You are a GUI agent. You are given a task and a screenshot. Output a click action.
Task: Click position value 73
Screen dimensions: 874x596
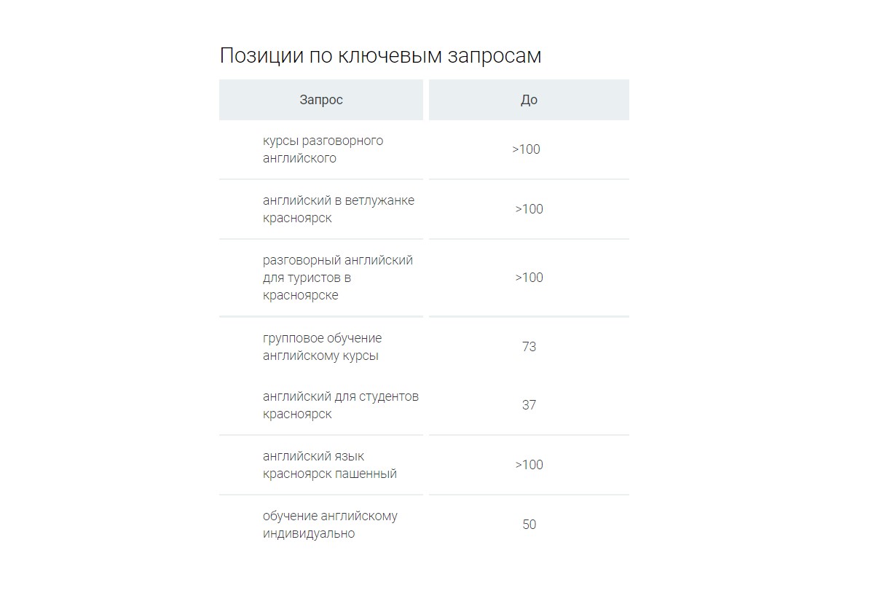point(529,347)
